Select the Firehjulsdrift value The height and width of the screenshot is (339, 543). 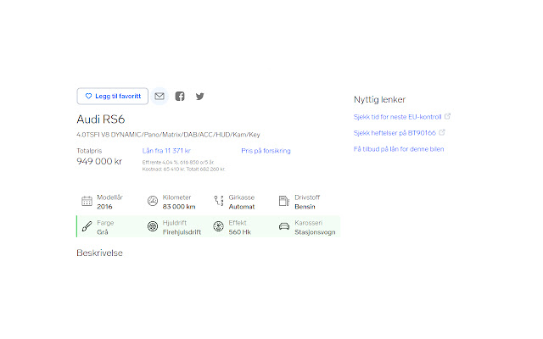182,232
